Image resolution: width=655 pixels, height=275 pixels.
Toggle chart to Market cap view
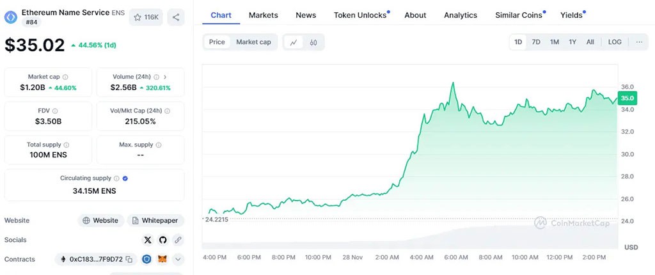pos(253,42)
